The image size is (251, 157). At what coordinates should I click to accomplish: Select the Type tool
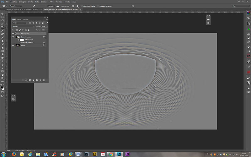tap(3, 64)
